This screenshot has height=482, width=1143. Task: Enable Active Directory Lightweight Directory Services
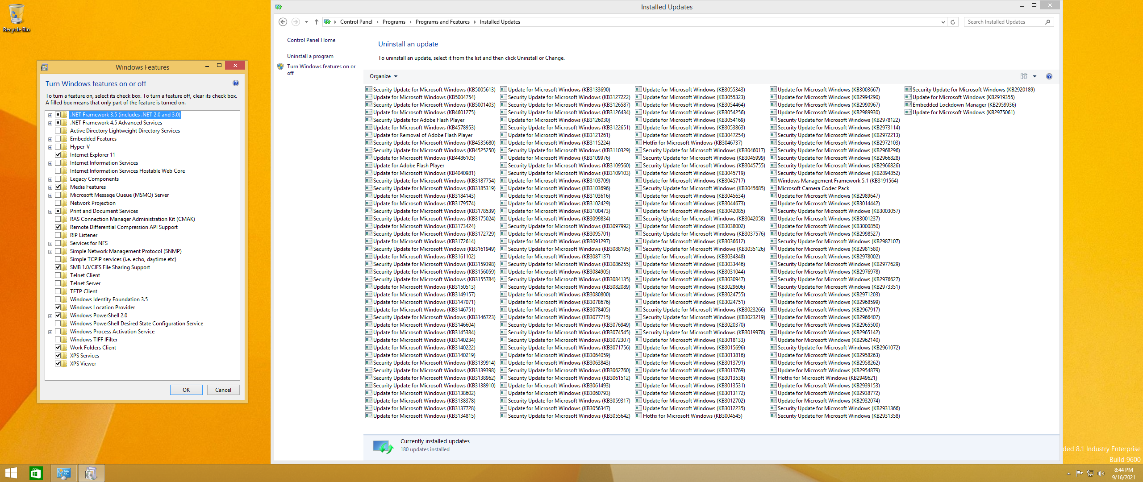coord(58,131)
